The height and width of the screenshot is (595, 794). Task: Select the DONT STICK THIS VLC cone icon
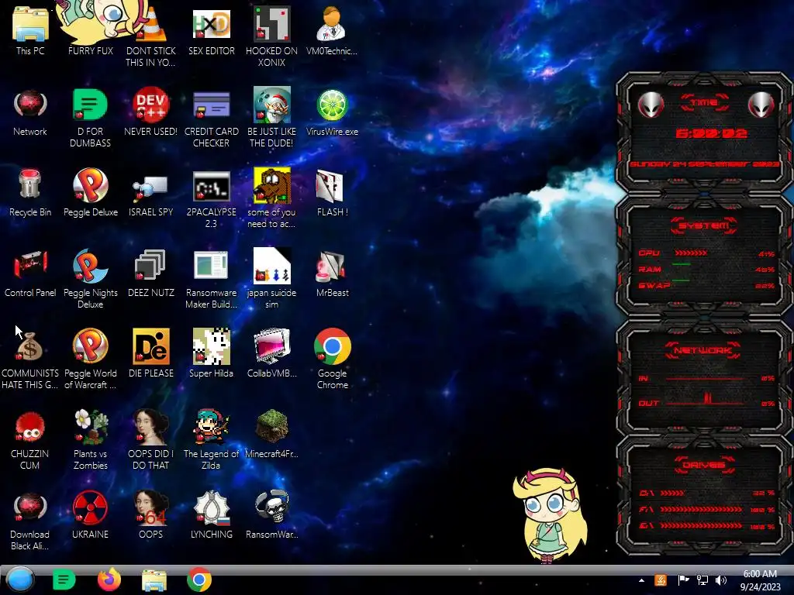click(x=150, y=36)
